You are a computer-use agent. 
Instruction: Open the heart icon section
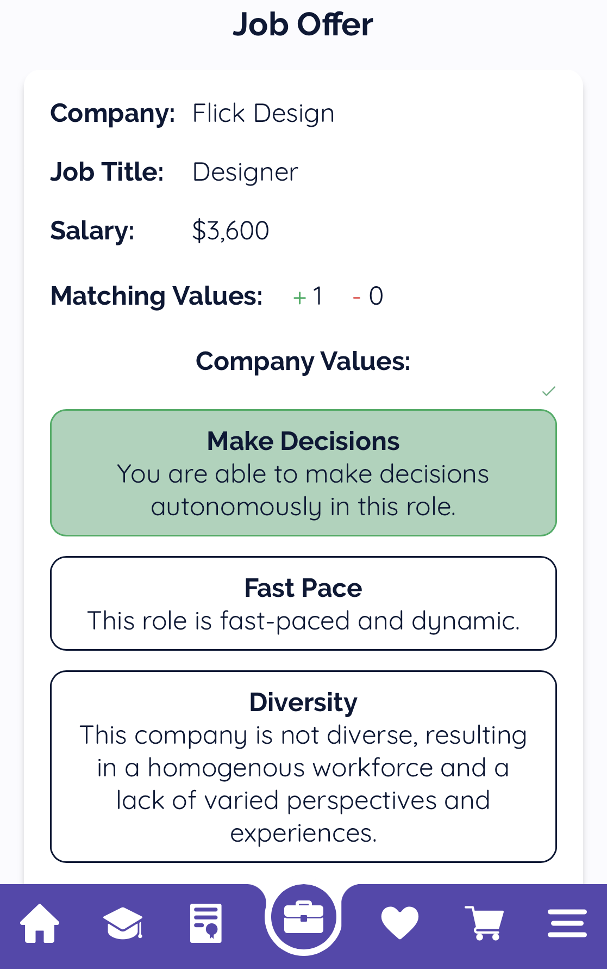(400, 923)
